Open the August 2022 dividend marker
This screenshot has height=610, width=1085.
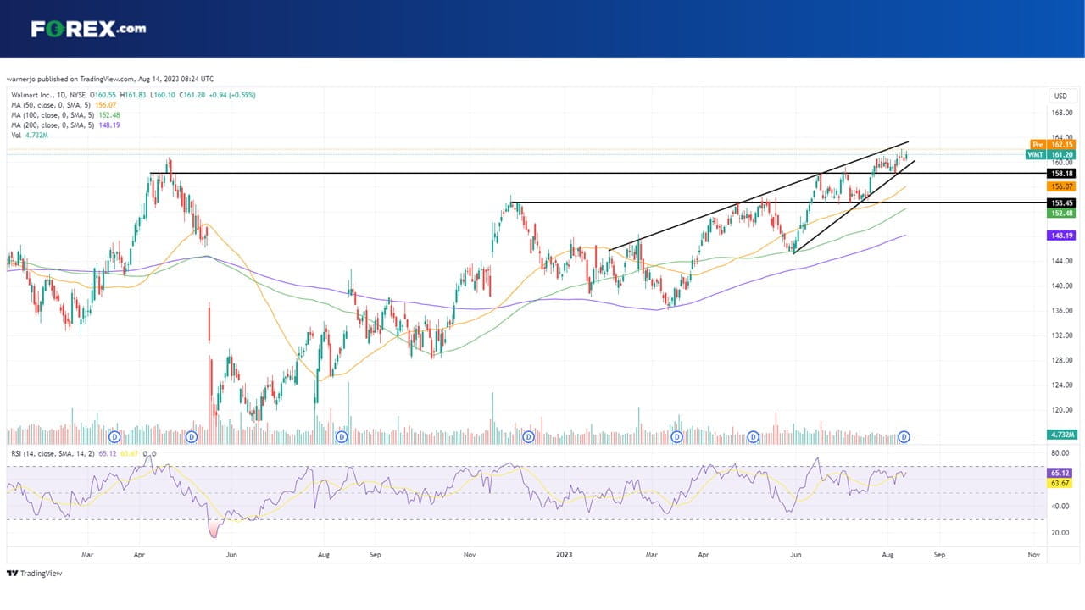click(x=342, y=436)
